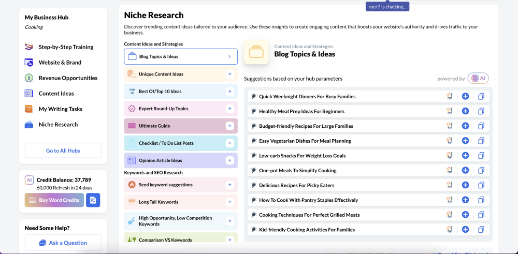Click the AI badge next to 'powered by'
Viewport: 518px width, 254px height.
[478, 79]
